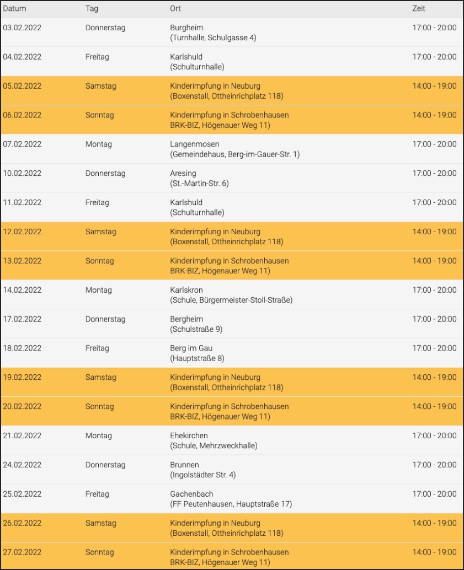Select the 11.02.2022 date cell
The image size is (464, 570).
point(22,202)
